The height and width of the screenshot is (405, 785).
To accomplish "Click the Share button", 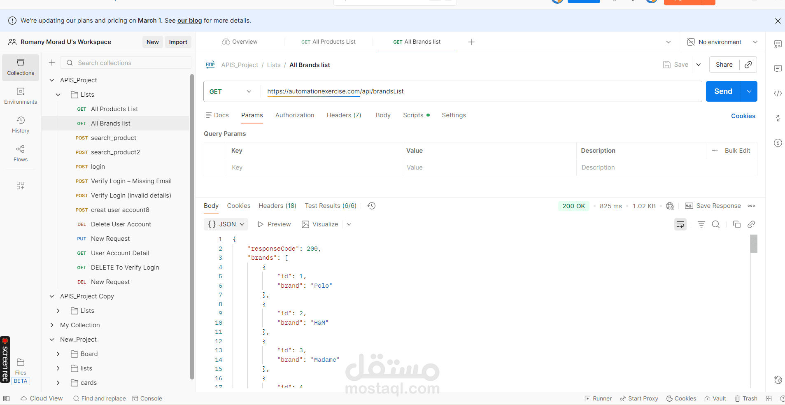I will (x=724, y=65).
